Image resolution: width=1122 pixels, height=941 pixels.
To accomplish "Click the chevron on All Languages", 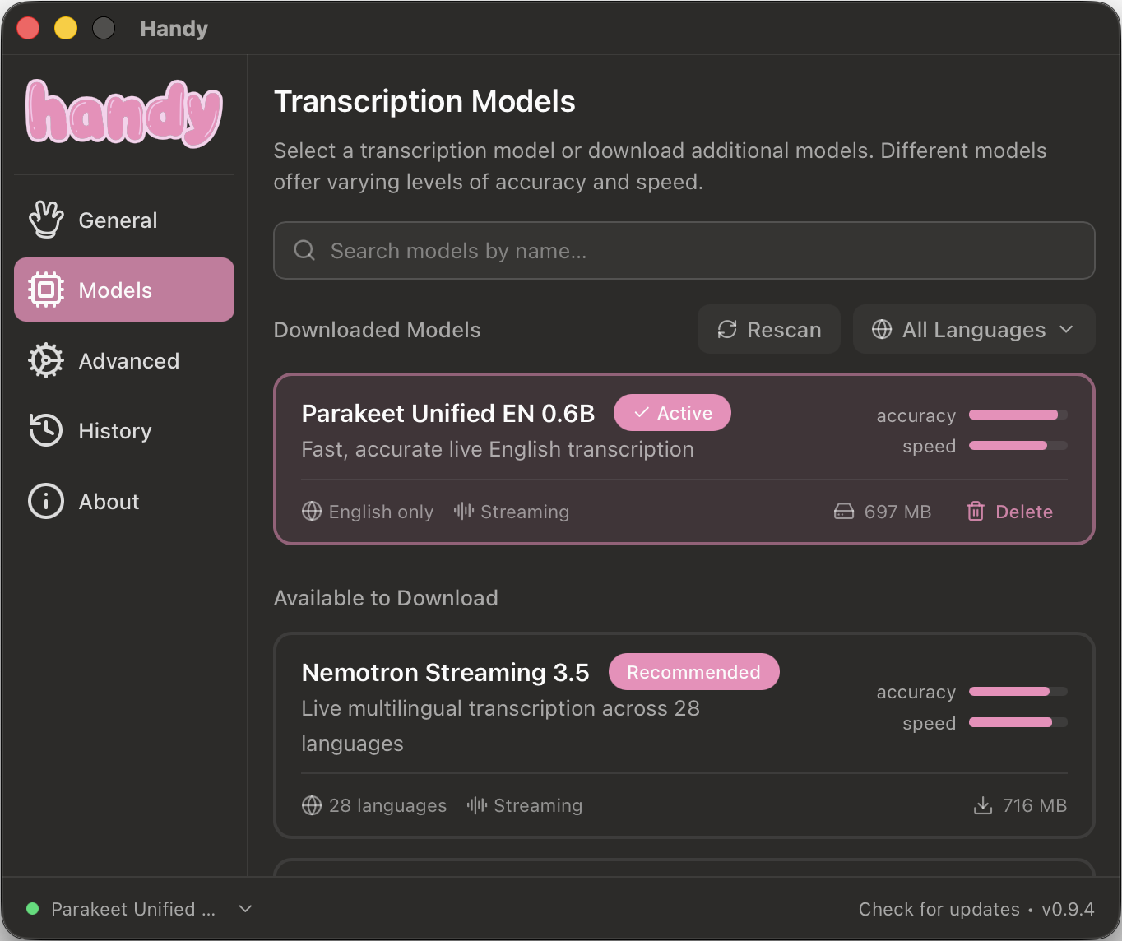I will point(1067,329).
